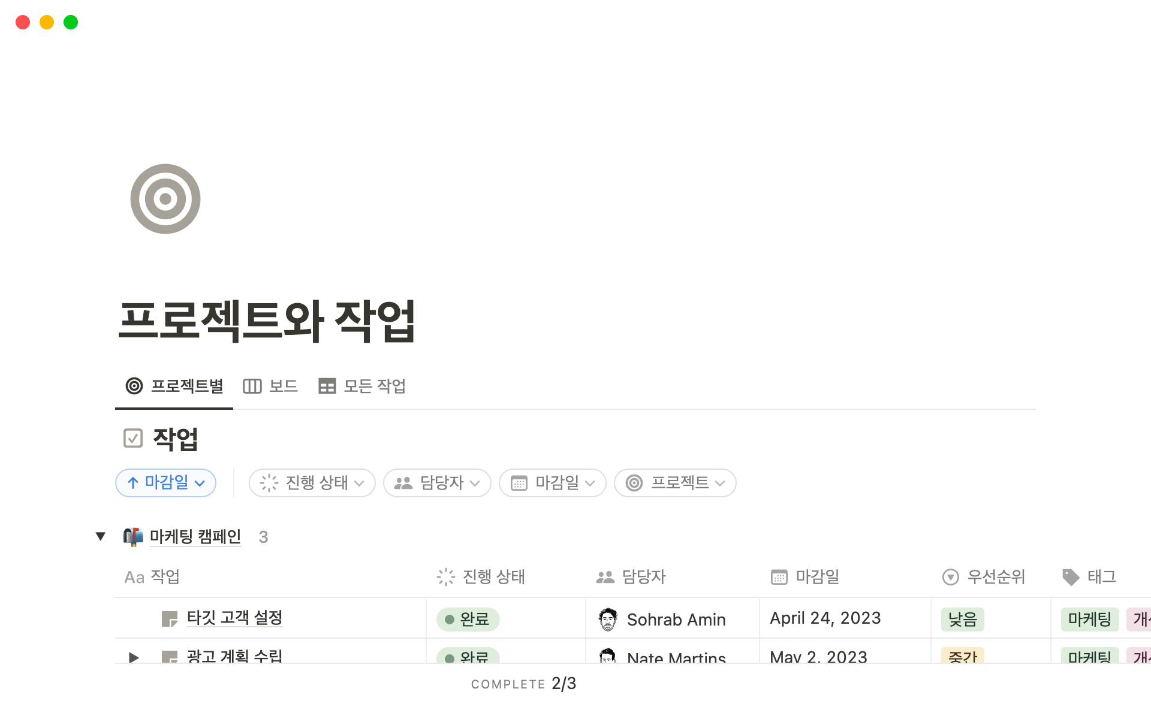Screen dimensions: 1151x719
Task: Open the 진행 상태 filter dropdown
Action: [312, 483]
